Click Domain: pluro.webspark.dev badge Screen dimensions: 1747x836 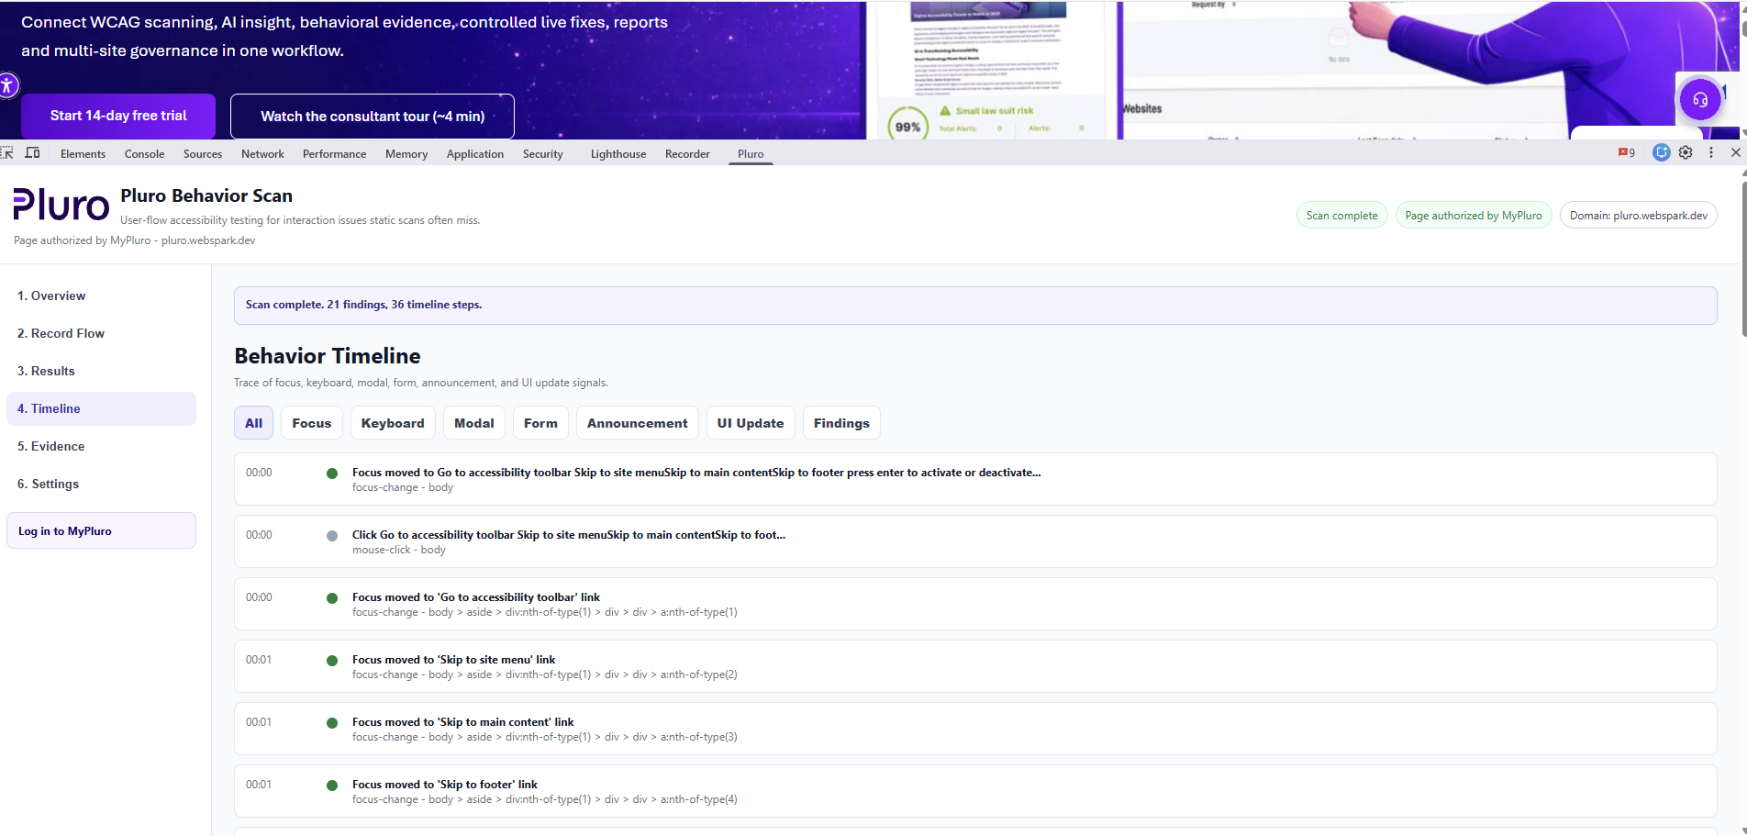tap(1639, 216)
